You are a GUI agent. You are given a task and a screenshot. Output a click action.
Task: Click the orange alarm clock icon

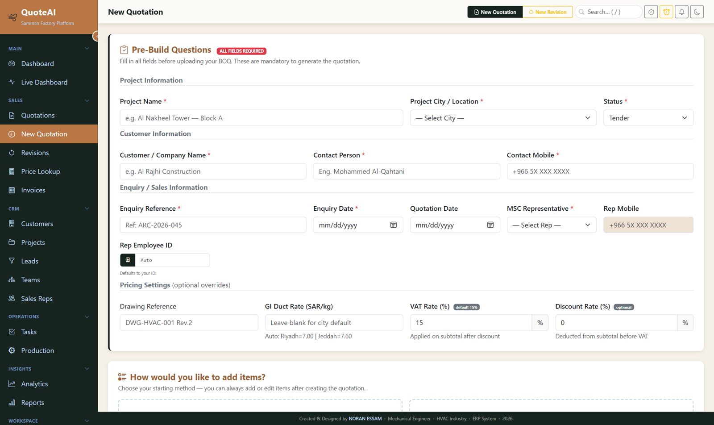pos(666,12)
